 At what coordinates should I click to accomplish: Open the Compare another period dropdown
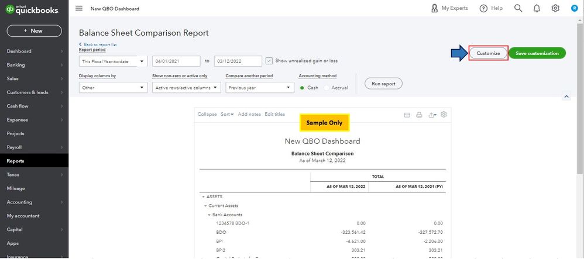click(259, 88)
